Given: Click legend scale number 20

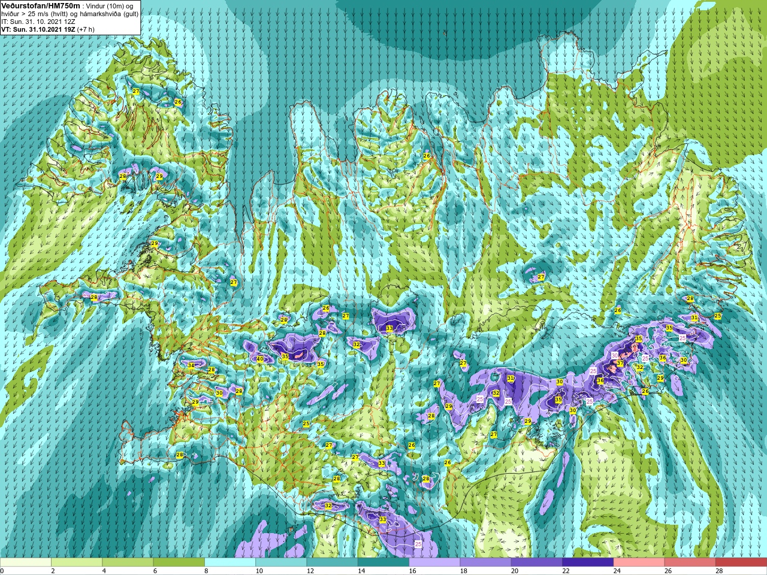Looking at the screenshot, I should tap(515, 571).
